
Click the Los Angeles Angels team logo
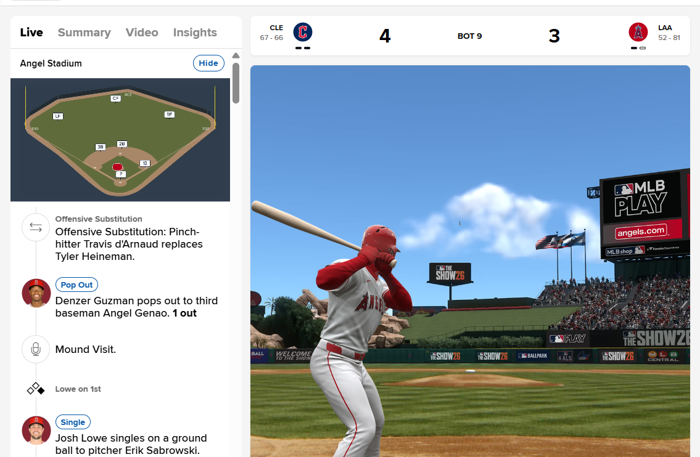(x=638, y=32)
